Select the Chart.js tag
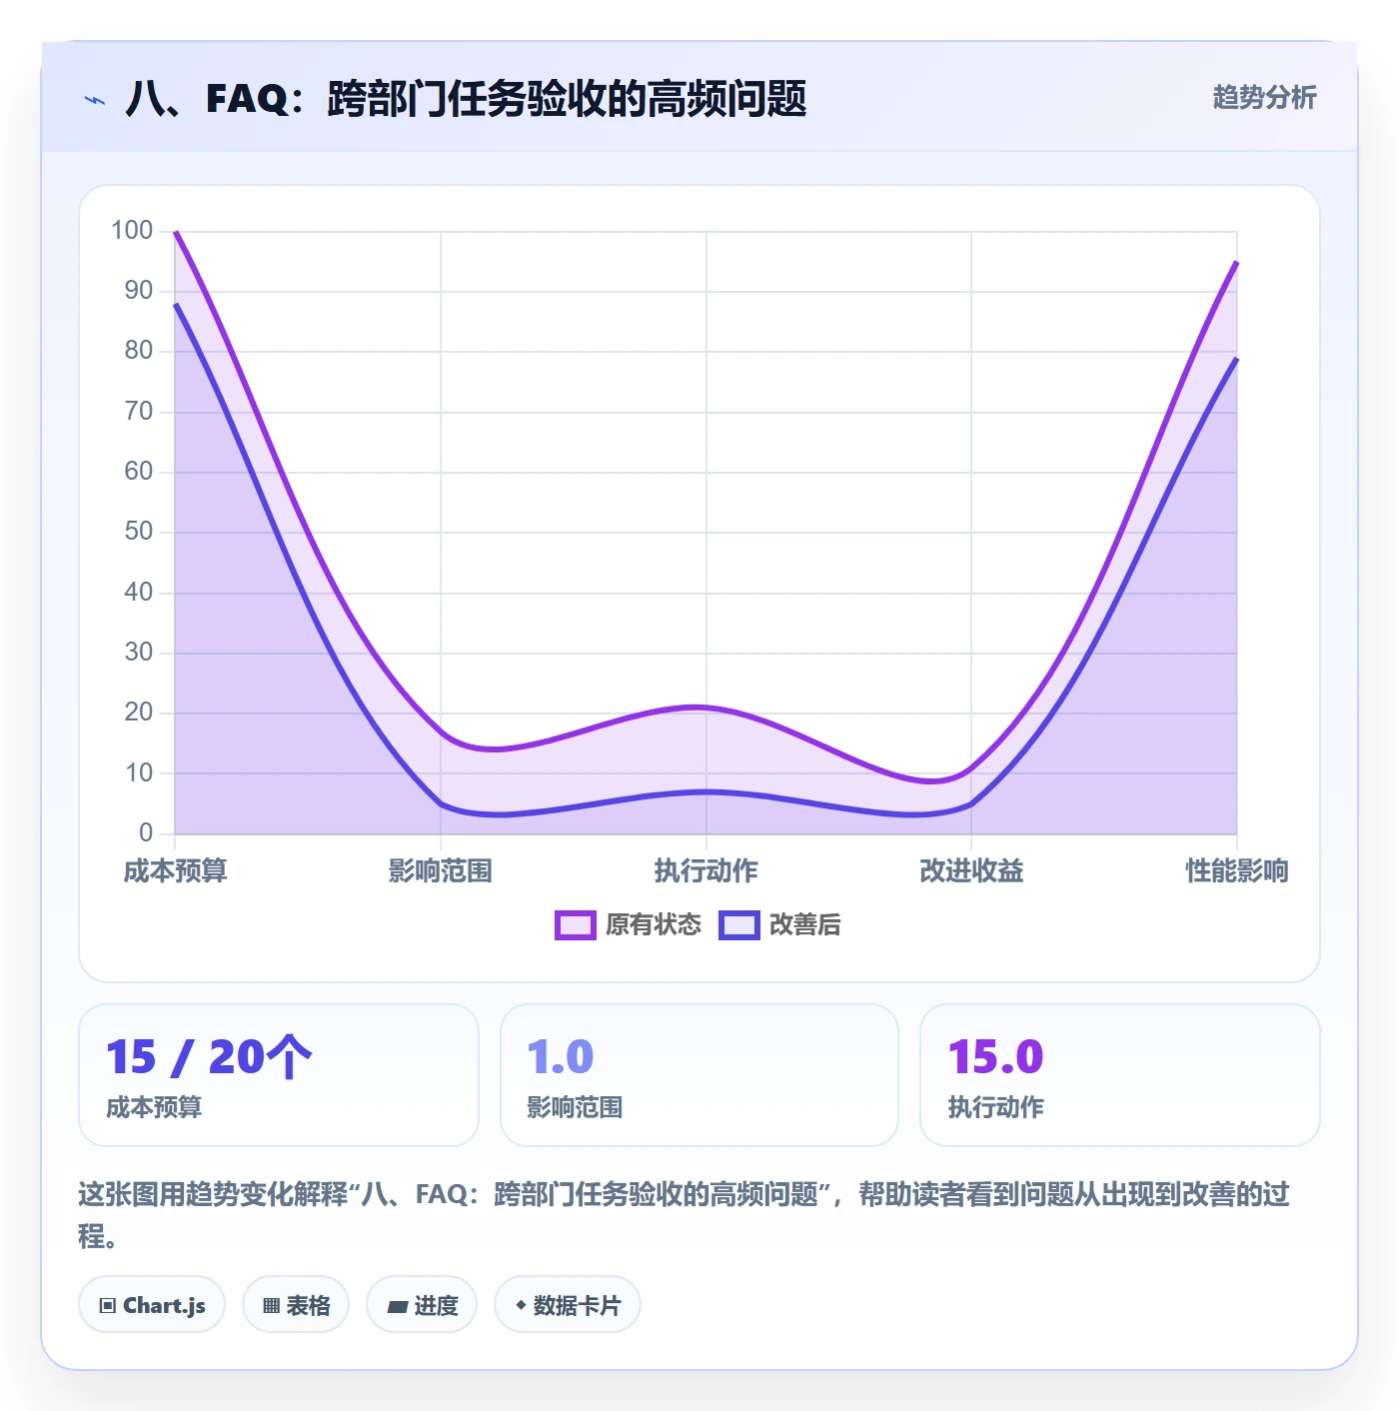1399x1411 pixels. (x=152, y=1305)
